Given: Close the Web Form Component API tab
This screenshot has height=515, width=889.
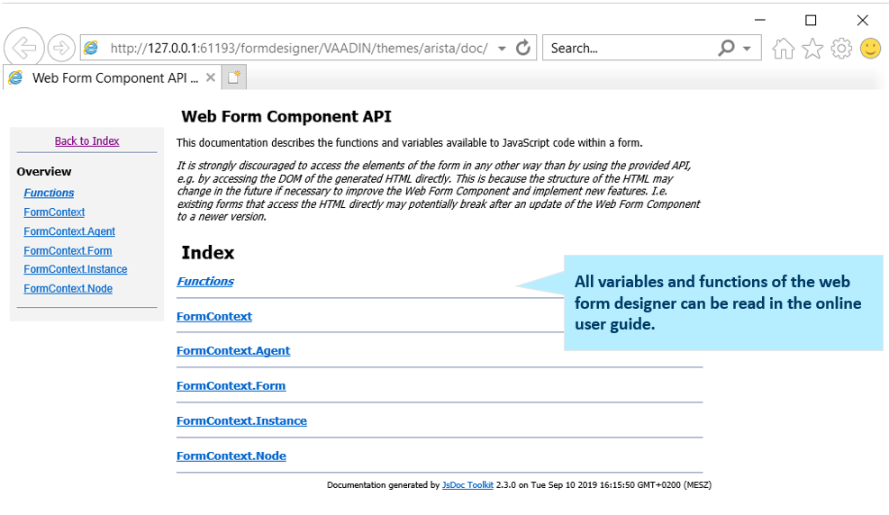Looking at the screenshot, I should click(x=211, y=77).
